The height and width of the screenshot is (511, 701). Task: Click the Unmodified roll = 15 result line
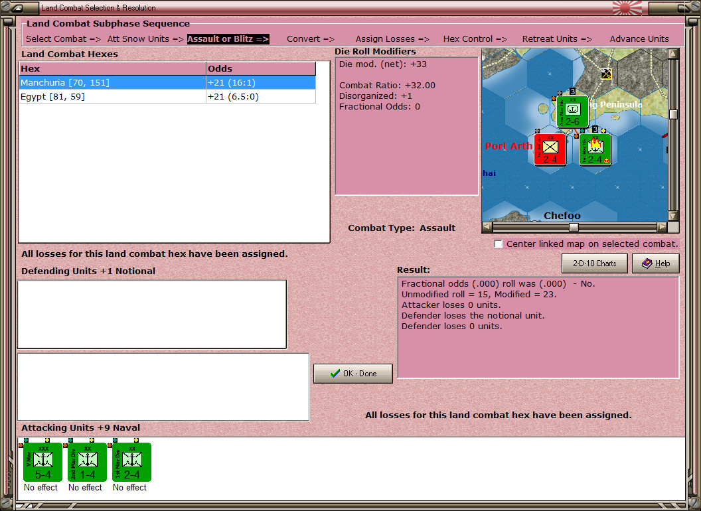coord(479,295)
